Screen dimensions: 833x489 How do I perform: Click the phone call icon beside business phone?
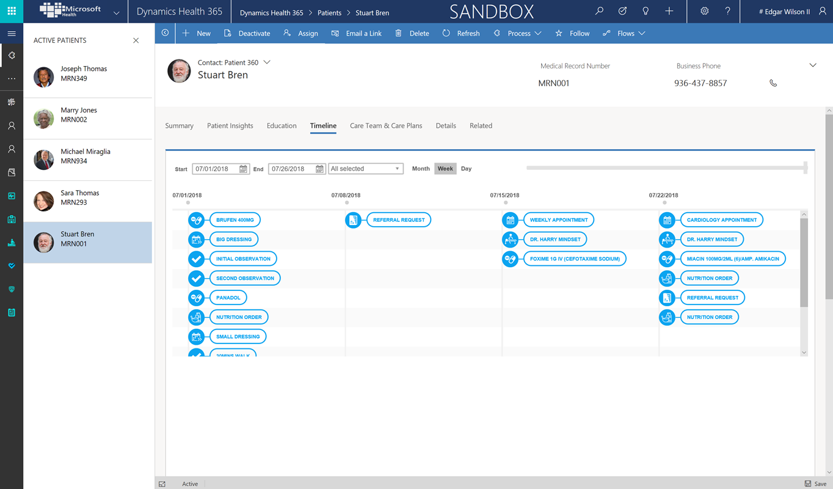[773, 83]
